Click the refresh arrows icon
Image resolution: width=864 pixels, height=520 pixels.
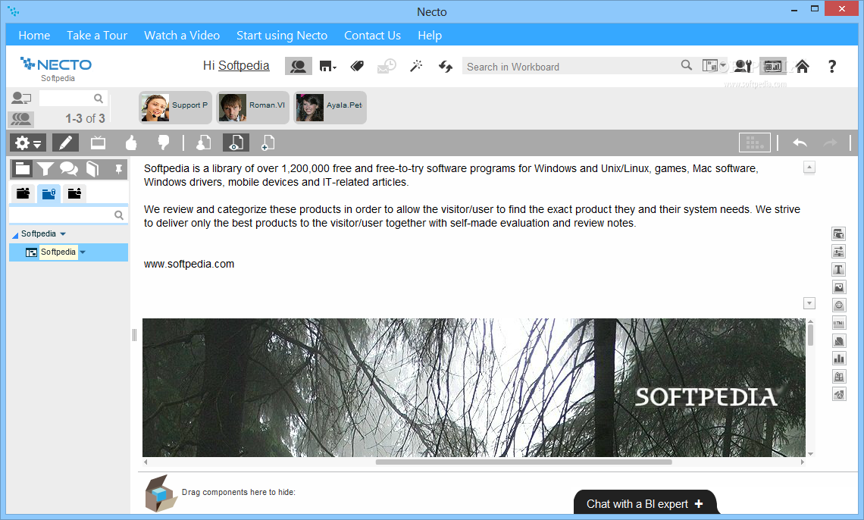coord(445,66)
